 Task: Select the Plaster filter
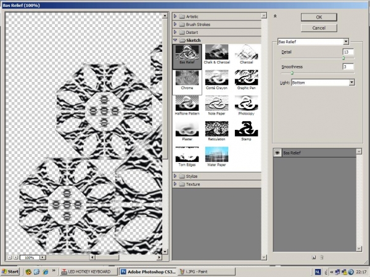[187, 131]
